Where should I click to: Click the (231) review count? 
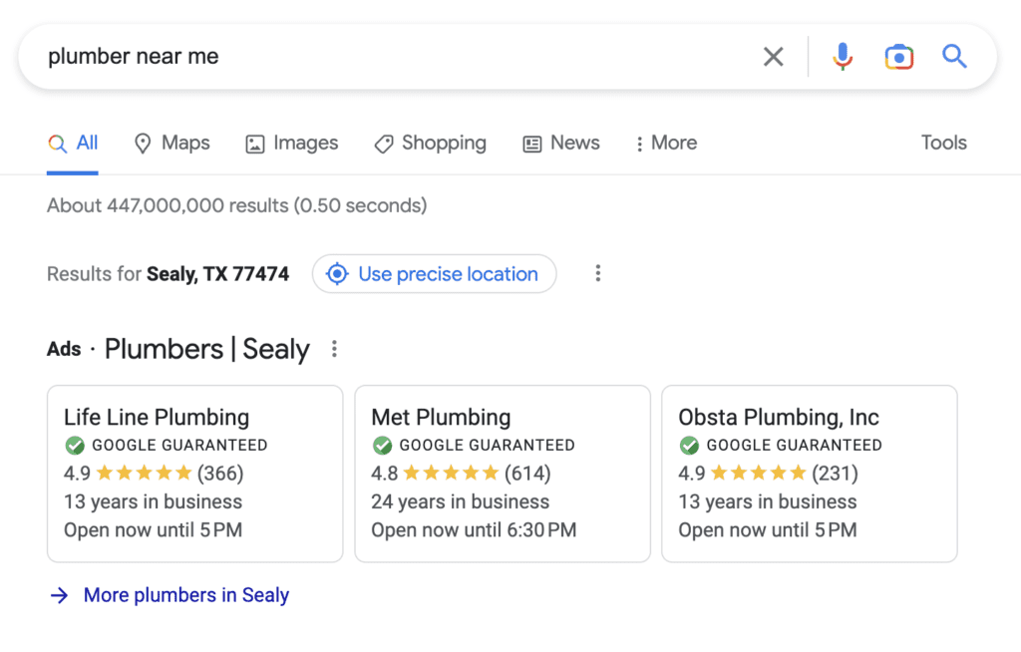tap(835, 474)
